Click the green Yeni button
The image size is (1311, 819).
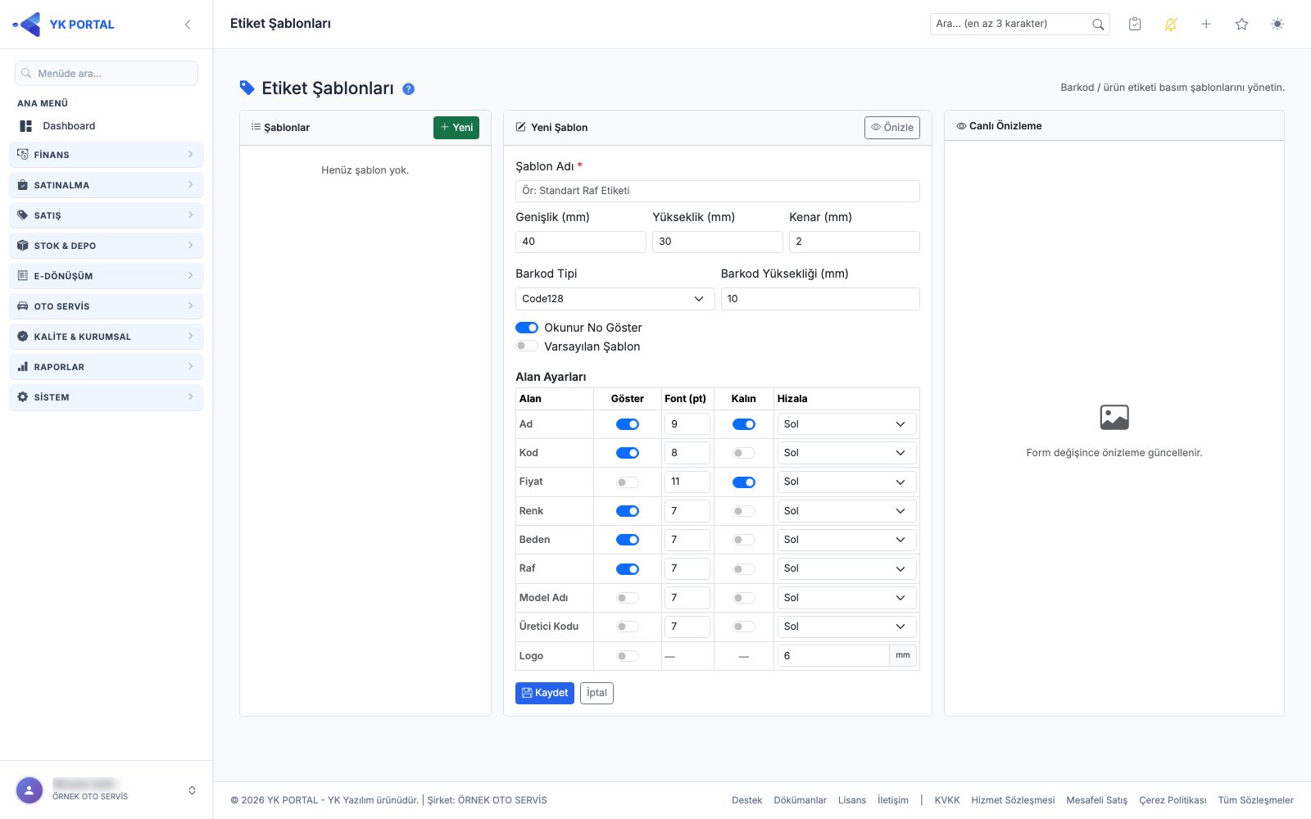point(456,128)
